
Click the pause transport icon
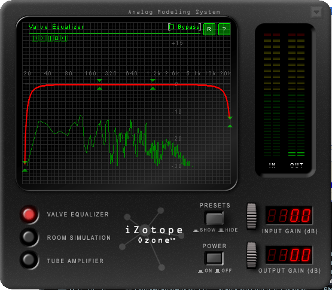point(49,38)
